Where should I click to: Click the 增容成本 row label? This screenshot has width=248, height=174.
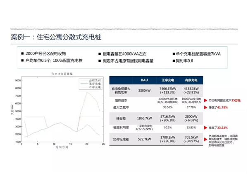point(121,100)
